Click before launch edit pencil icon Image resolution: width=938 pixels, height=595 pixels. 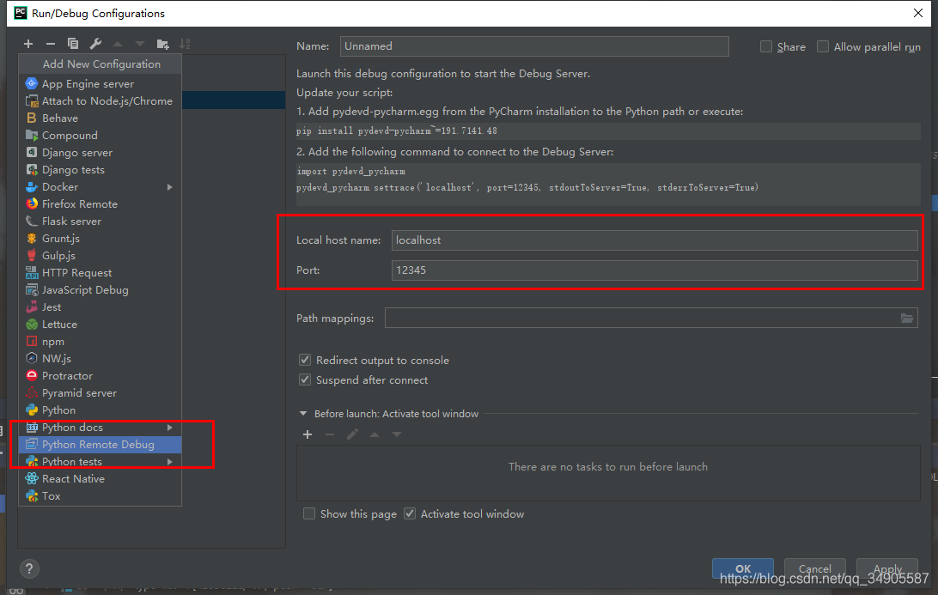tap(352, 434)
